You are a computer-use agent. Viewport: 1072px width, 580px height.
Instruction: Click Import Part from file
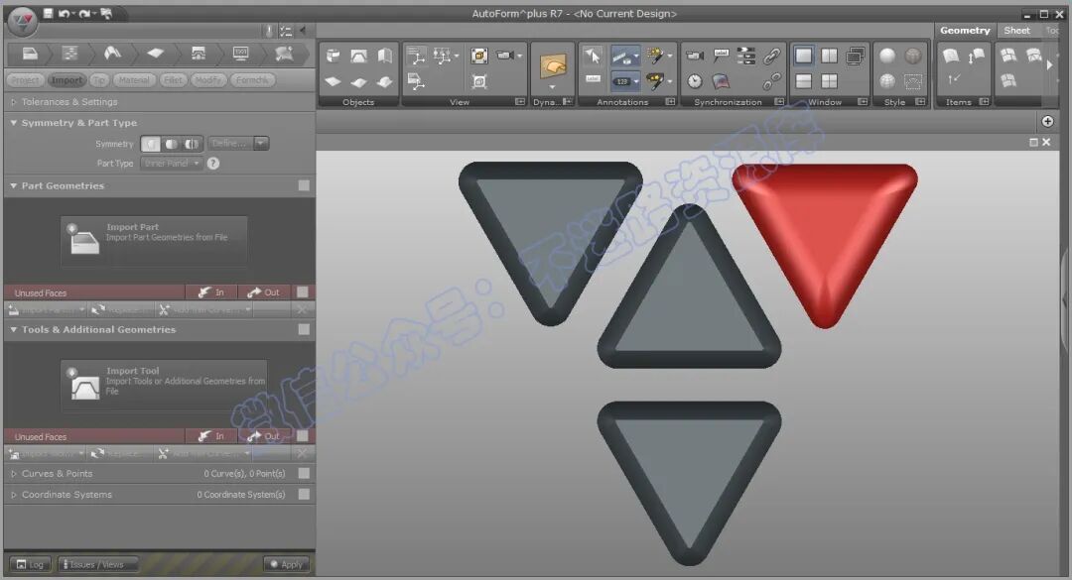tap(154, 241)
